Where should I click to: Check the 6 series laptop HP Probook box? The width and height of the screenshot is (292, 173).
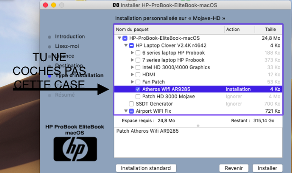pos(138,53)
